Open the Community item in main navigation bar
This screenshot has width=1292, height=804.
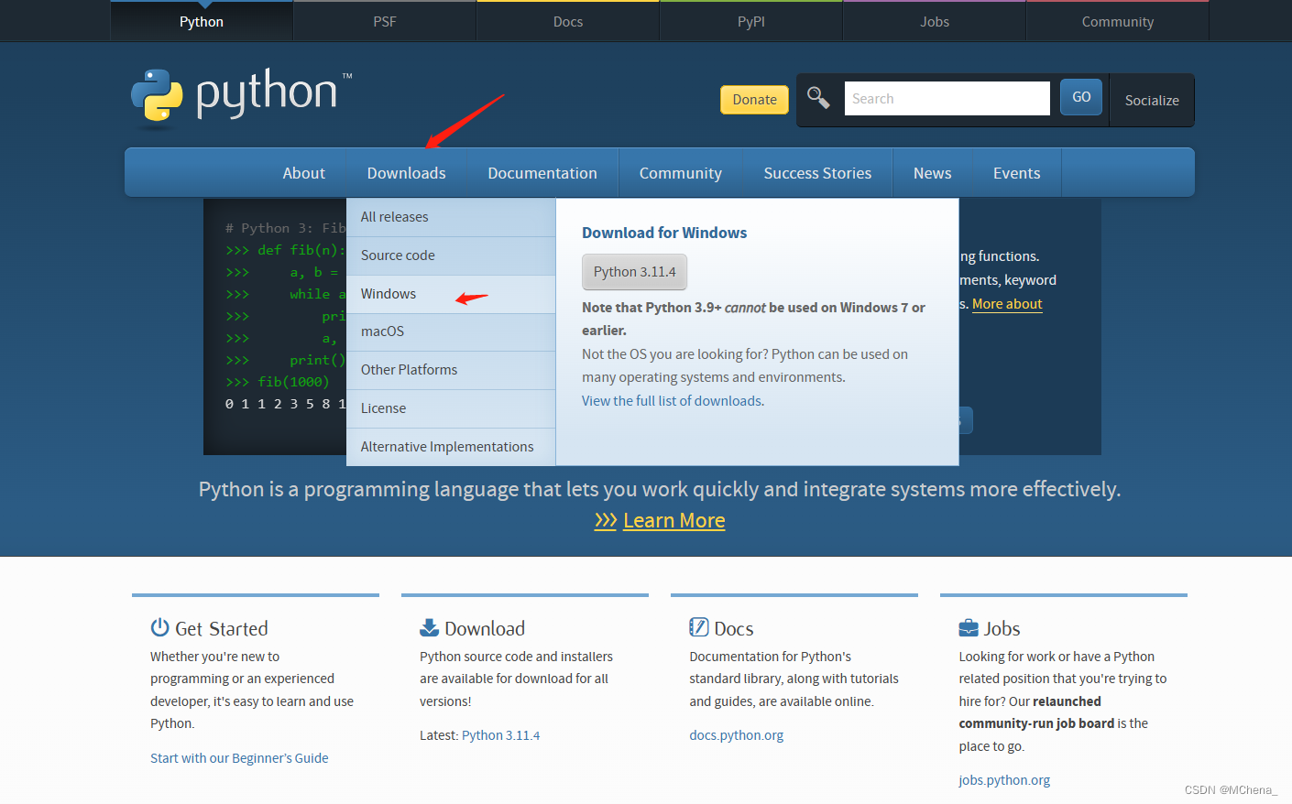681,173
